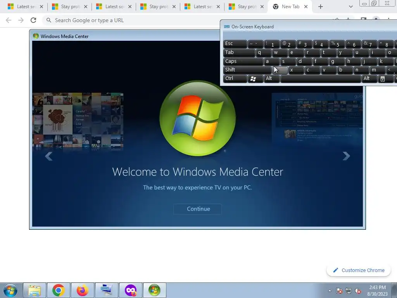Click Windows Media Center taskbar icon

(154, 290)
